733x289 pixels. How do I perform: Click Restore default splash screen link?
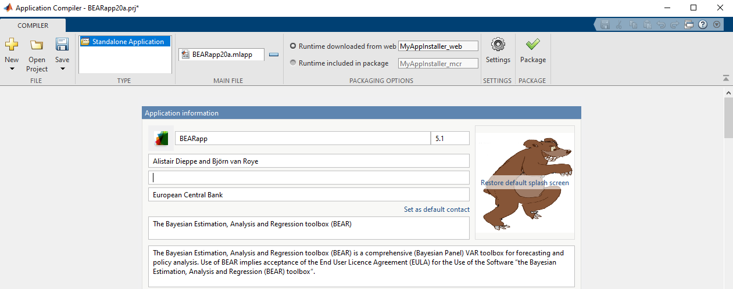pyautogui.click(x=525, y=183)
